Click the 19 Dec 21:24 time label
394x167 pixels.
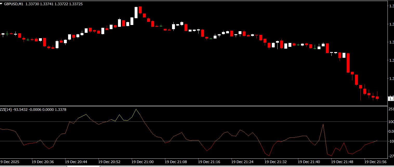(242, 162)
